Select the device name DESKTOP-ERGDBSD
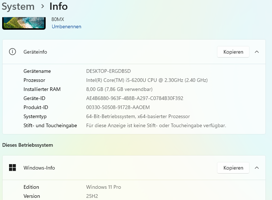 (108, 71)
